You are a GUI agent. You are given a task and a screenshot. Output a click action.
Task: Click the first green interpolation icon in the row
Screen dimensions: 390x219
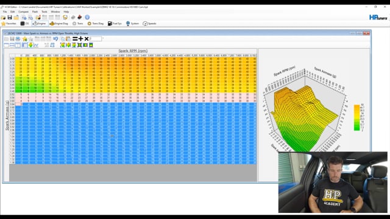[62, 45]
